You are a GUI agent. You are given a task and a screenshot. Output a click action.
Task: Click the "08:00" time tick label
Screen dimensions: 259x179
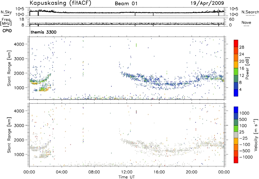pos(94,172)
